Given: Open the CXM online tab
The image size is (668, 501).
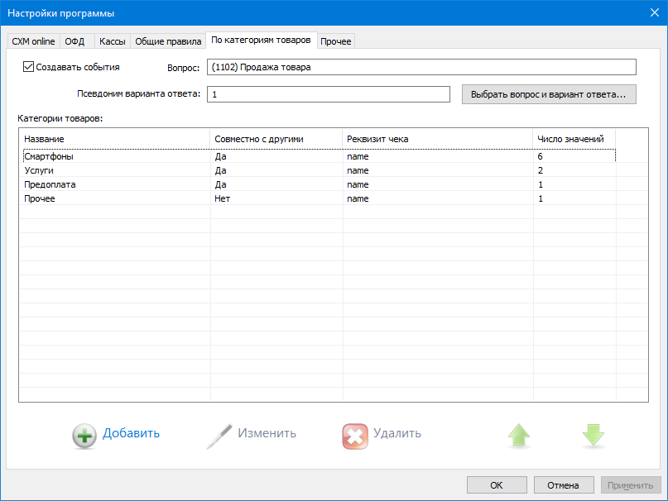Looking at the screenshot, I should (x=33, y=41).
